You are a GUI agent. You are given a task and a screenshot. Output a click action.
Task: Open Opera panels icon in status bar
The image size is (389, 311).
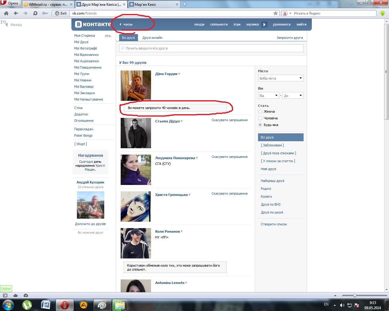tap(5, 296)
